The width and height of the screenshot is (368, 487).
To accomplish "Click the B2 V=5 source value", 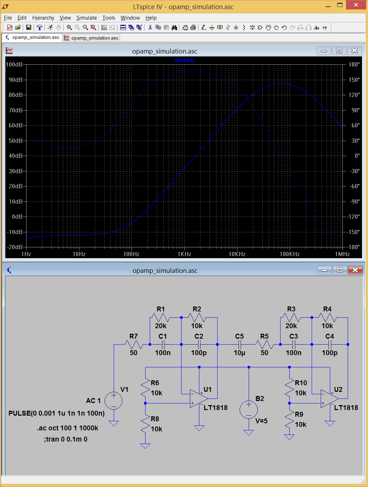I will click(x=261, y=421).
